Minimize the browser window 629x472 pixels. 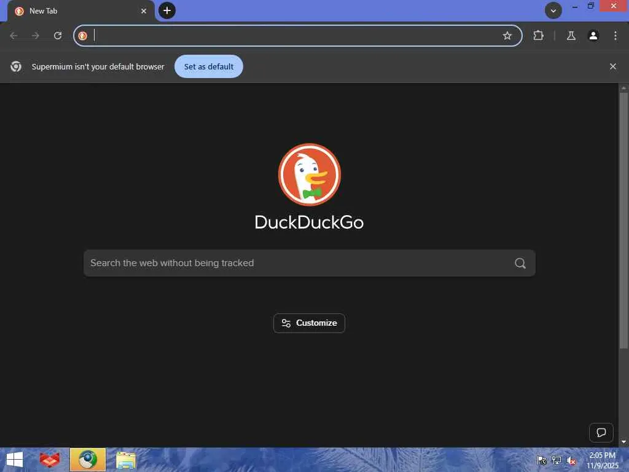click(575, 6)
